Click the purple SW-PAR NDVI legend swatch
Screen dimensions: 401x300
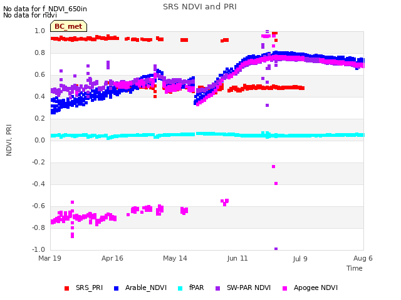(x=218, y=289)
